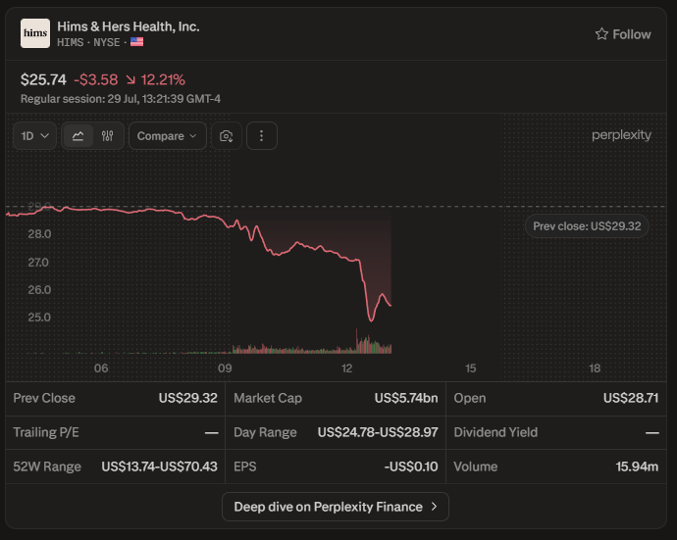The image size is (677, 540).
Task: Click the 12 time axis label
Action: (x=346, y=368)
